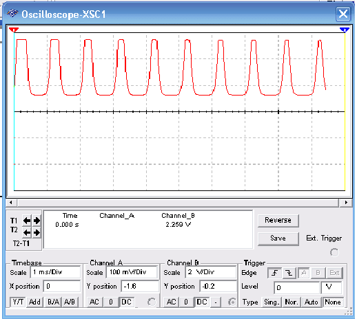Click the Save button
The width and height of the screenshot is (357, 323).
[278, 238]
